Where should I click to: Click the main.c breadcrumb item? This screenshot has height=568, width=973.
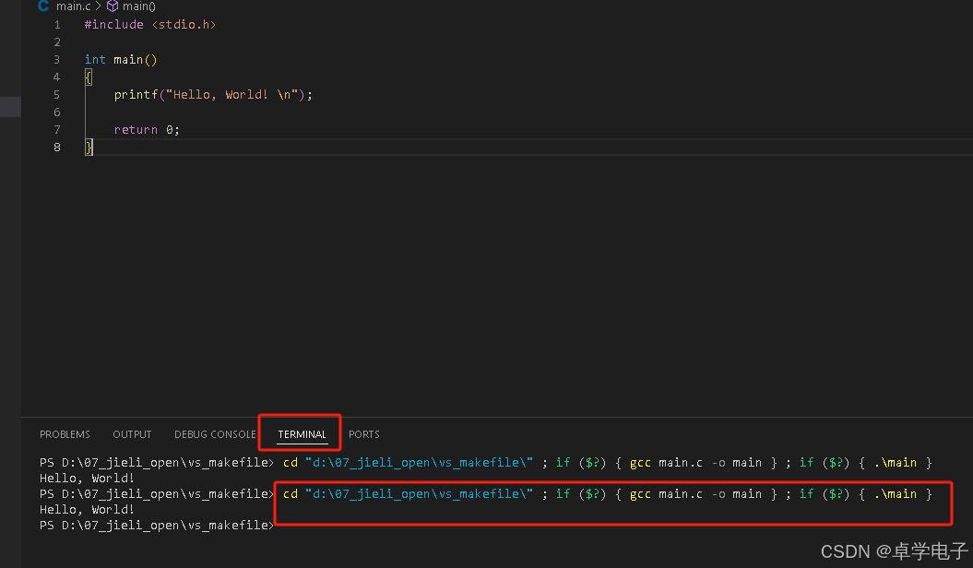pos(73,6)
